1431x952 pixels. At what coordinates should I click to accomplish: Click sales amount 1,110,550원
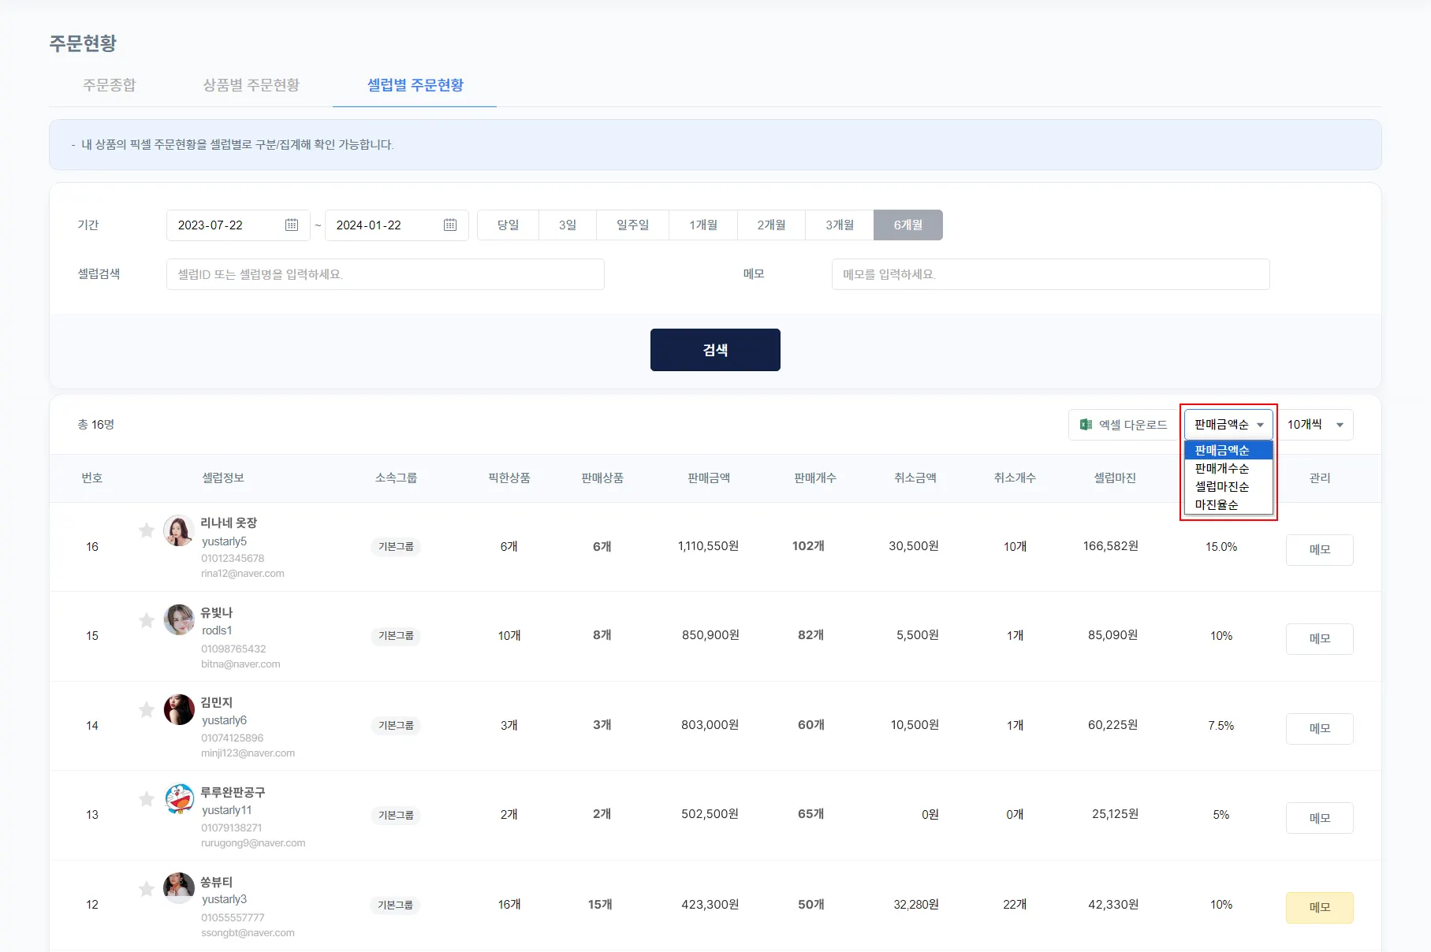(708, 546)
